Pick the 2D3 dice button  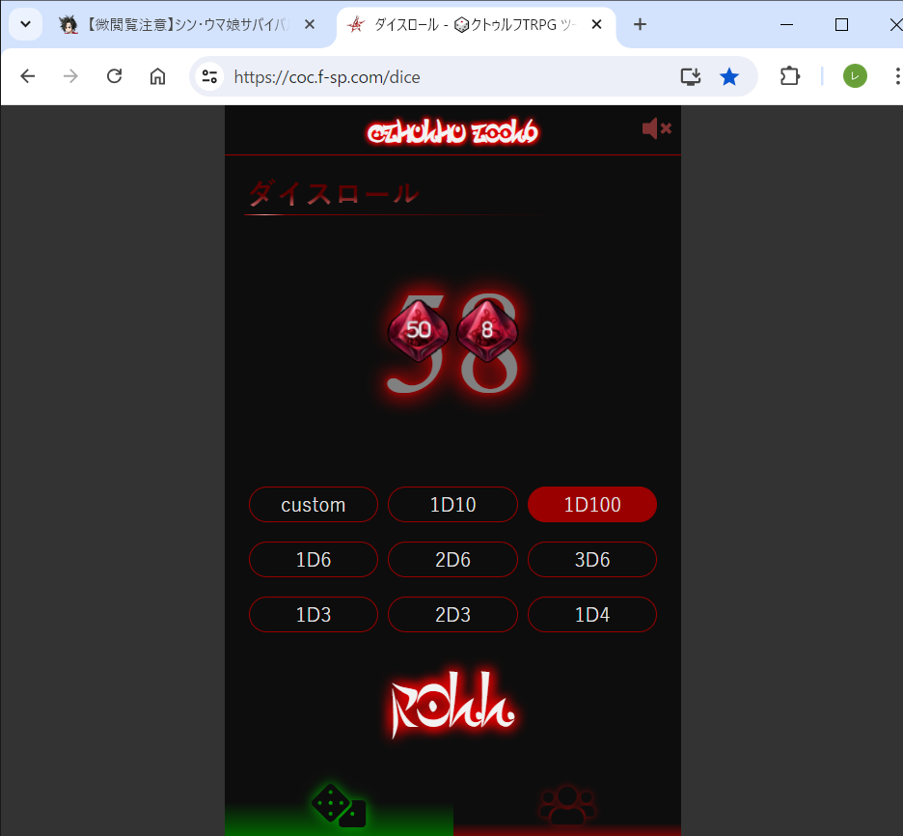(452, 615)
